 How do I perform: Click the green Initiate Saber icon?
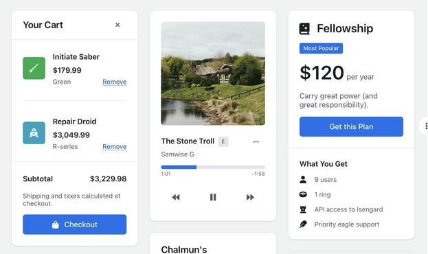34,68
